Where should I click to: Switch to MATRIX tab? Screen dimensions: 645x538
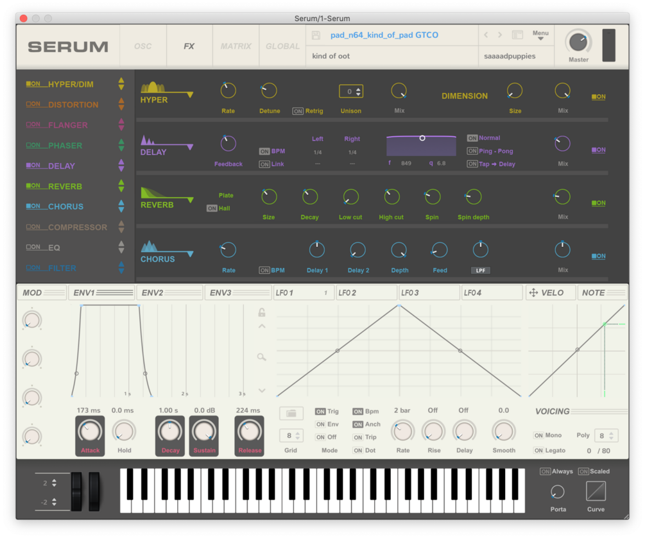(236, 46)
